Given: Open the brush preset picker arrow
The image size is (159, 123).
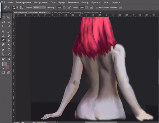Looking at the screenshot, I should [17, 8].
